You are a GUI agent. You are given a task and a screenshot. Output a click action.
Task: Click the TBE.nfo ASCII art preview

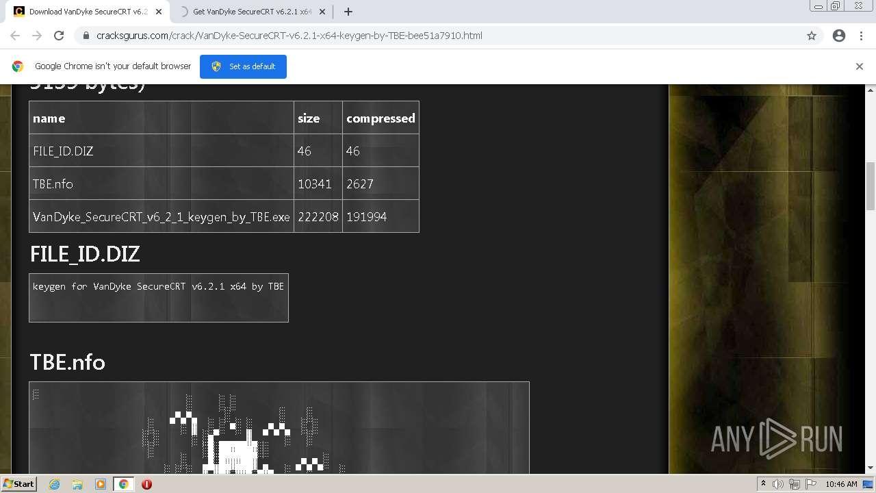click(x=279, y=428)
